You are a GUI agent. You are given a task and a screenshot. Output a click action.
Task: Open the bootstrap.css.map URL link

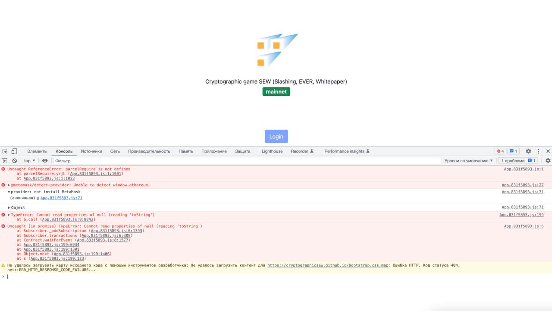click(328, 266)
